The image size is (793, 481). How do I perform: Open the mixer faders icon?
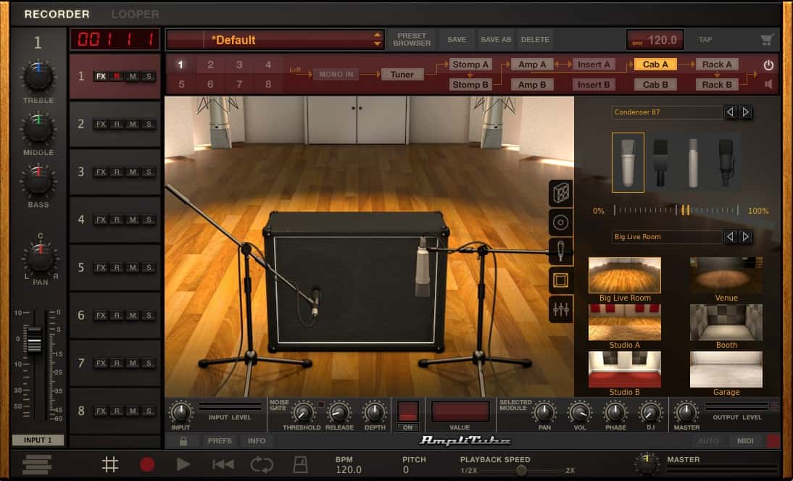(560, 309)
